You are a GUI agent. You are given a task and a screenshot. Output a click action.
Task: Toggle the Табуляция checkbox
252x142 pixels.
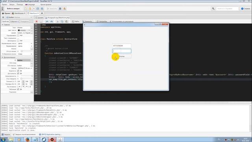18,89
